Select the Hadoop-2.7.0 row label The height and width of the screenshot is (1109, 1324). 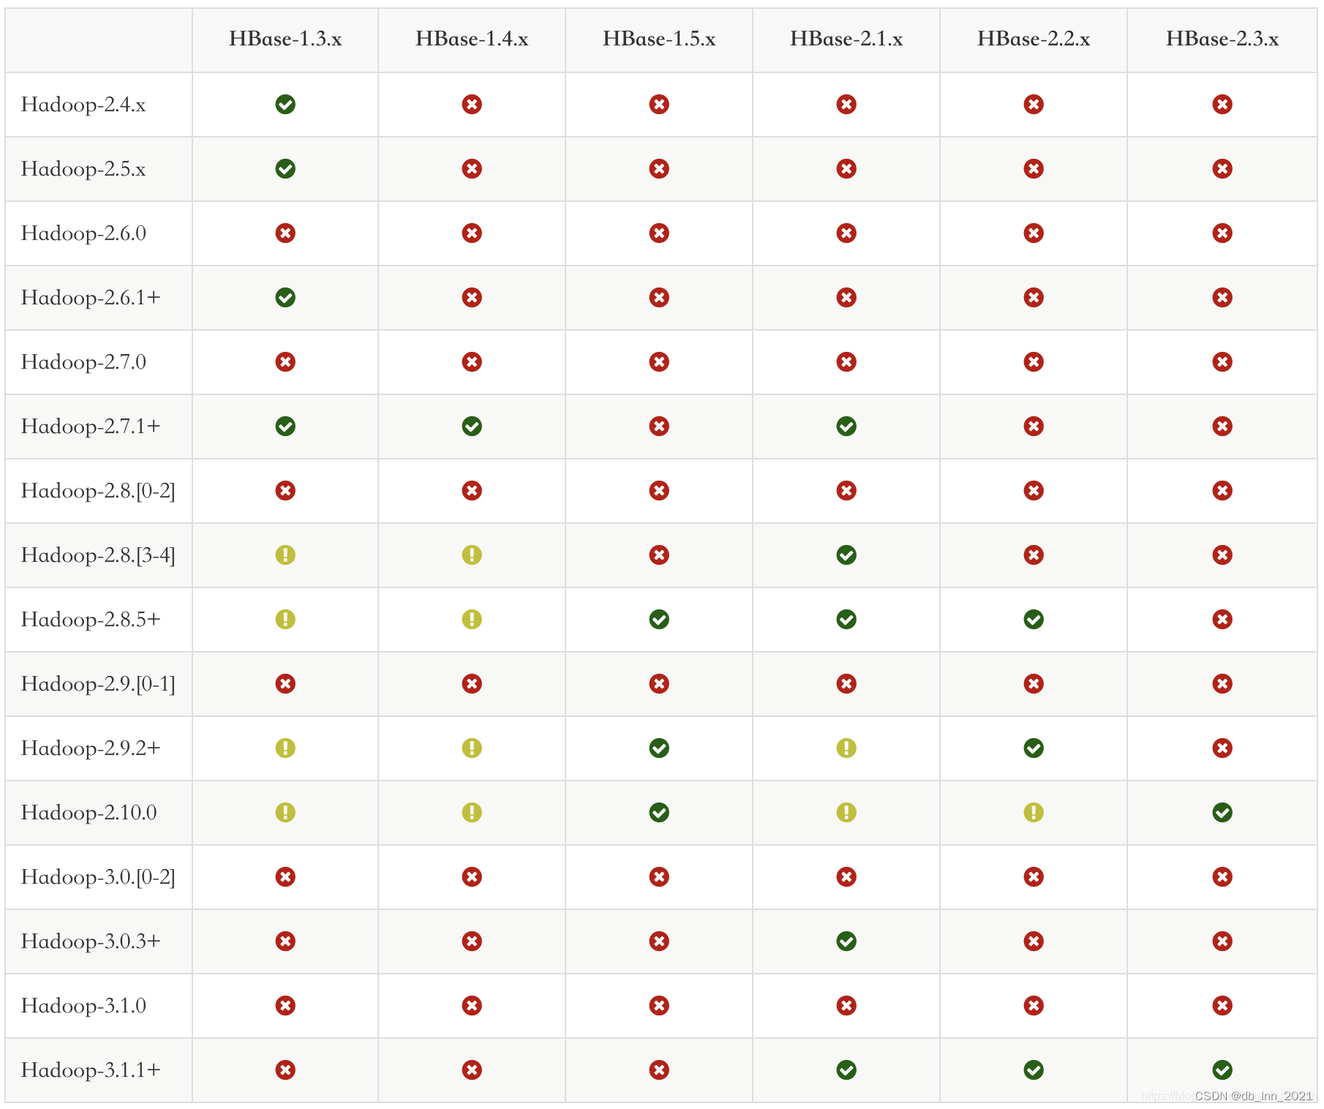coord(83,362)
